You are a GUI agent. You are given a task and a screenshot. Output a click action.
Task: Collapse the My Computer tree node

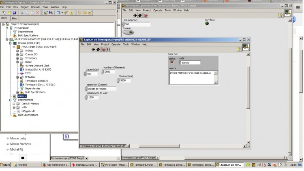coord(7,28)
